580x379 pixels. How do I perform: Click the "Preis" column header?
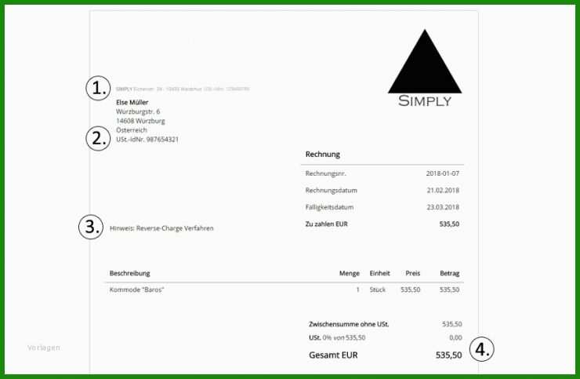coord(412,273)
